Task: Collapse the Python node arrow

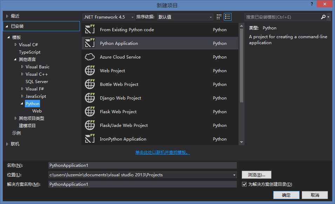Action: (x=22, y=103)
